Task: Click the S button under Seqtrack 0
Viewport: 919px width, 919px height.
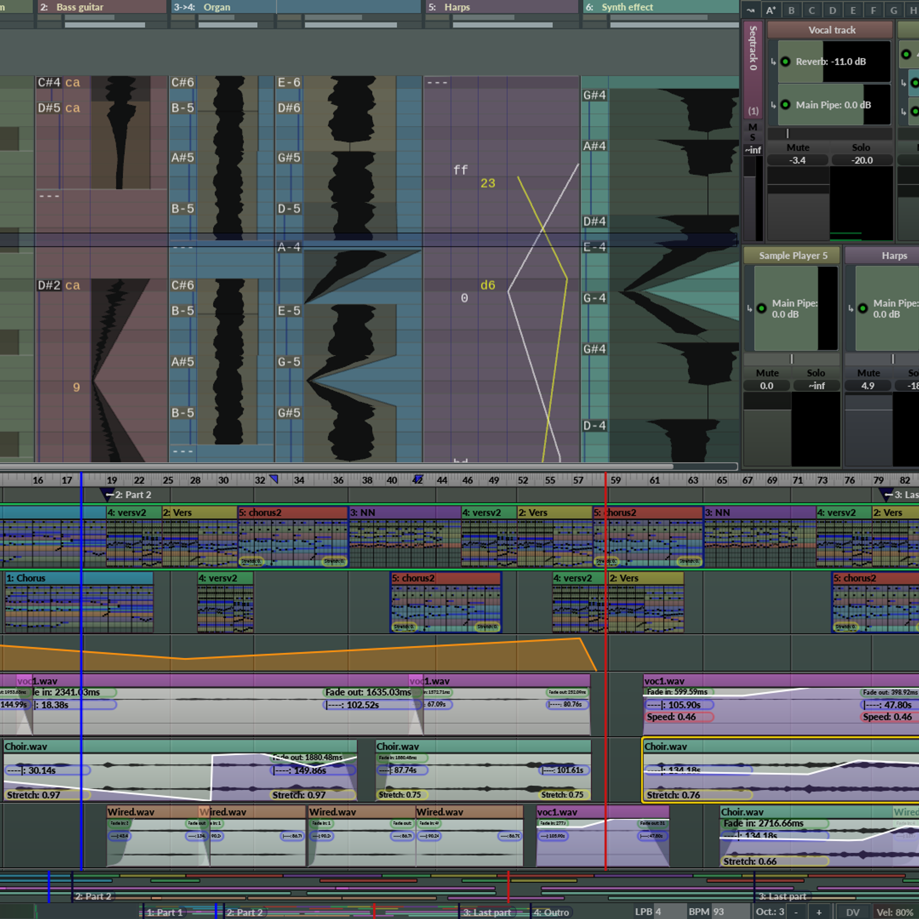Action: coord(752,137)
